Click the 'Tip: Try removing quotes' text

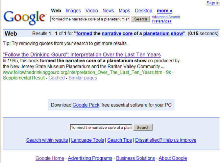[65, 43]
